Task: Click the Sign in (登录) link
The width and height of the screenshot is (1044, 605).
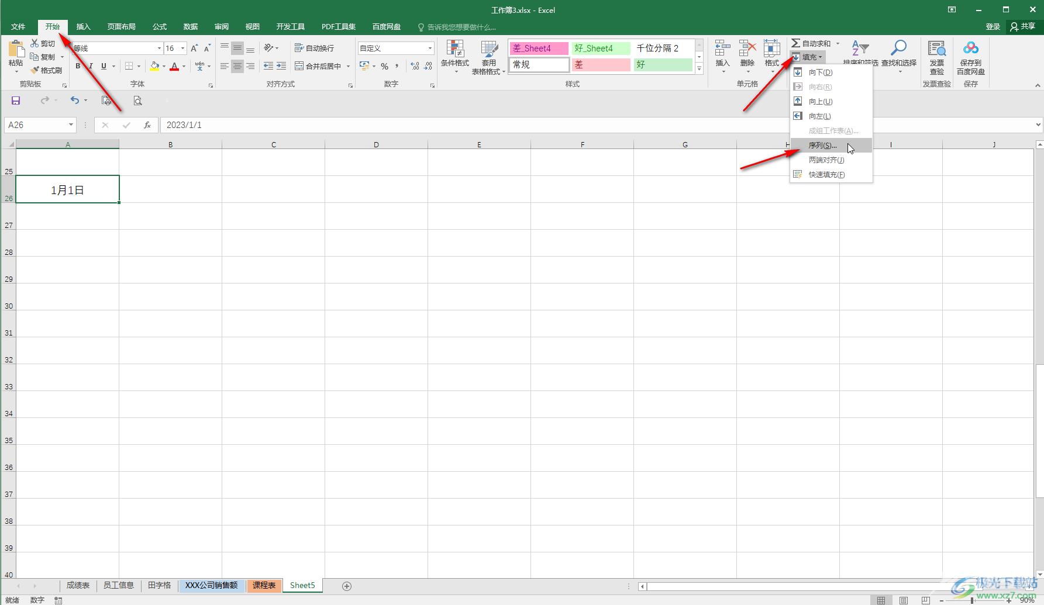Action: (x=993, y=27)
